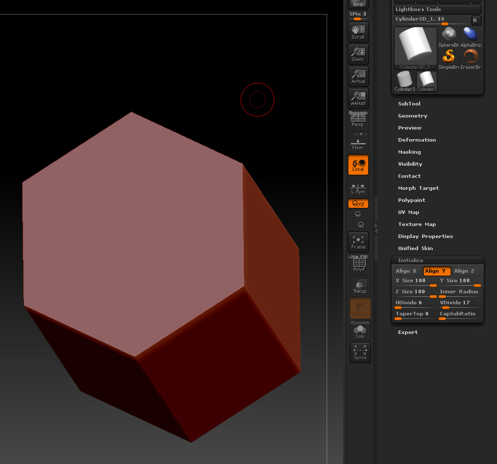Click the Frame view icon

click(358, 242)
